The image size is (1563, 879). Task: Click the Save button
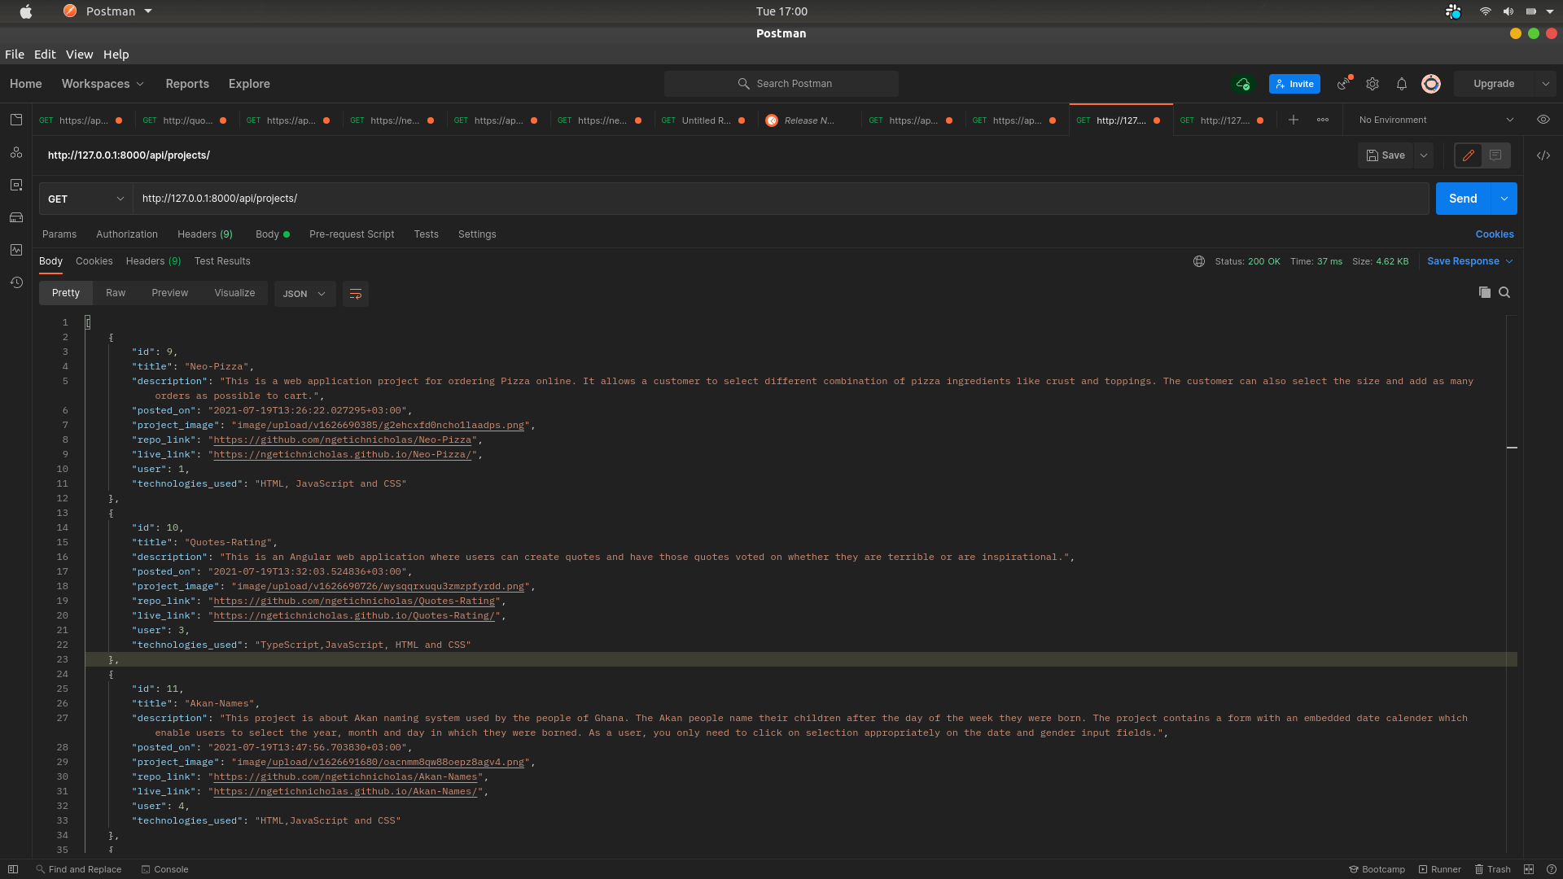pyautogui.click(x=1386, y=155)
